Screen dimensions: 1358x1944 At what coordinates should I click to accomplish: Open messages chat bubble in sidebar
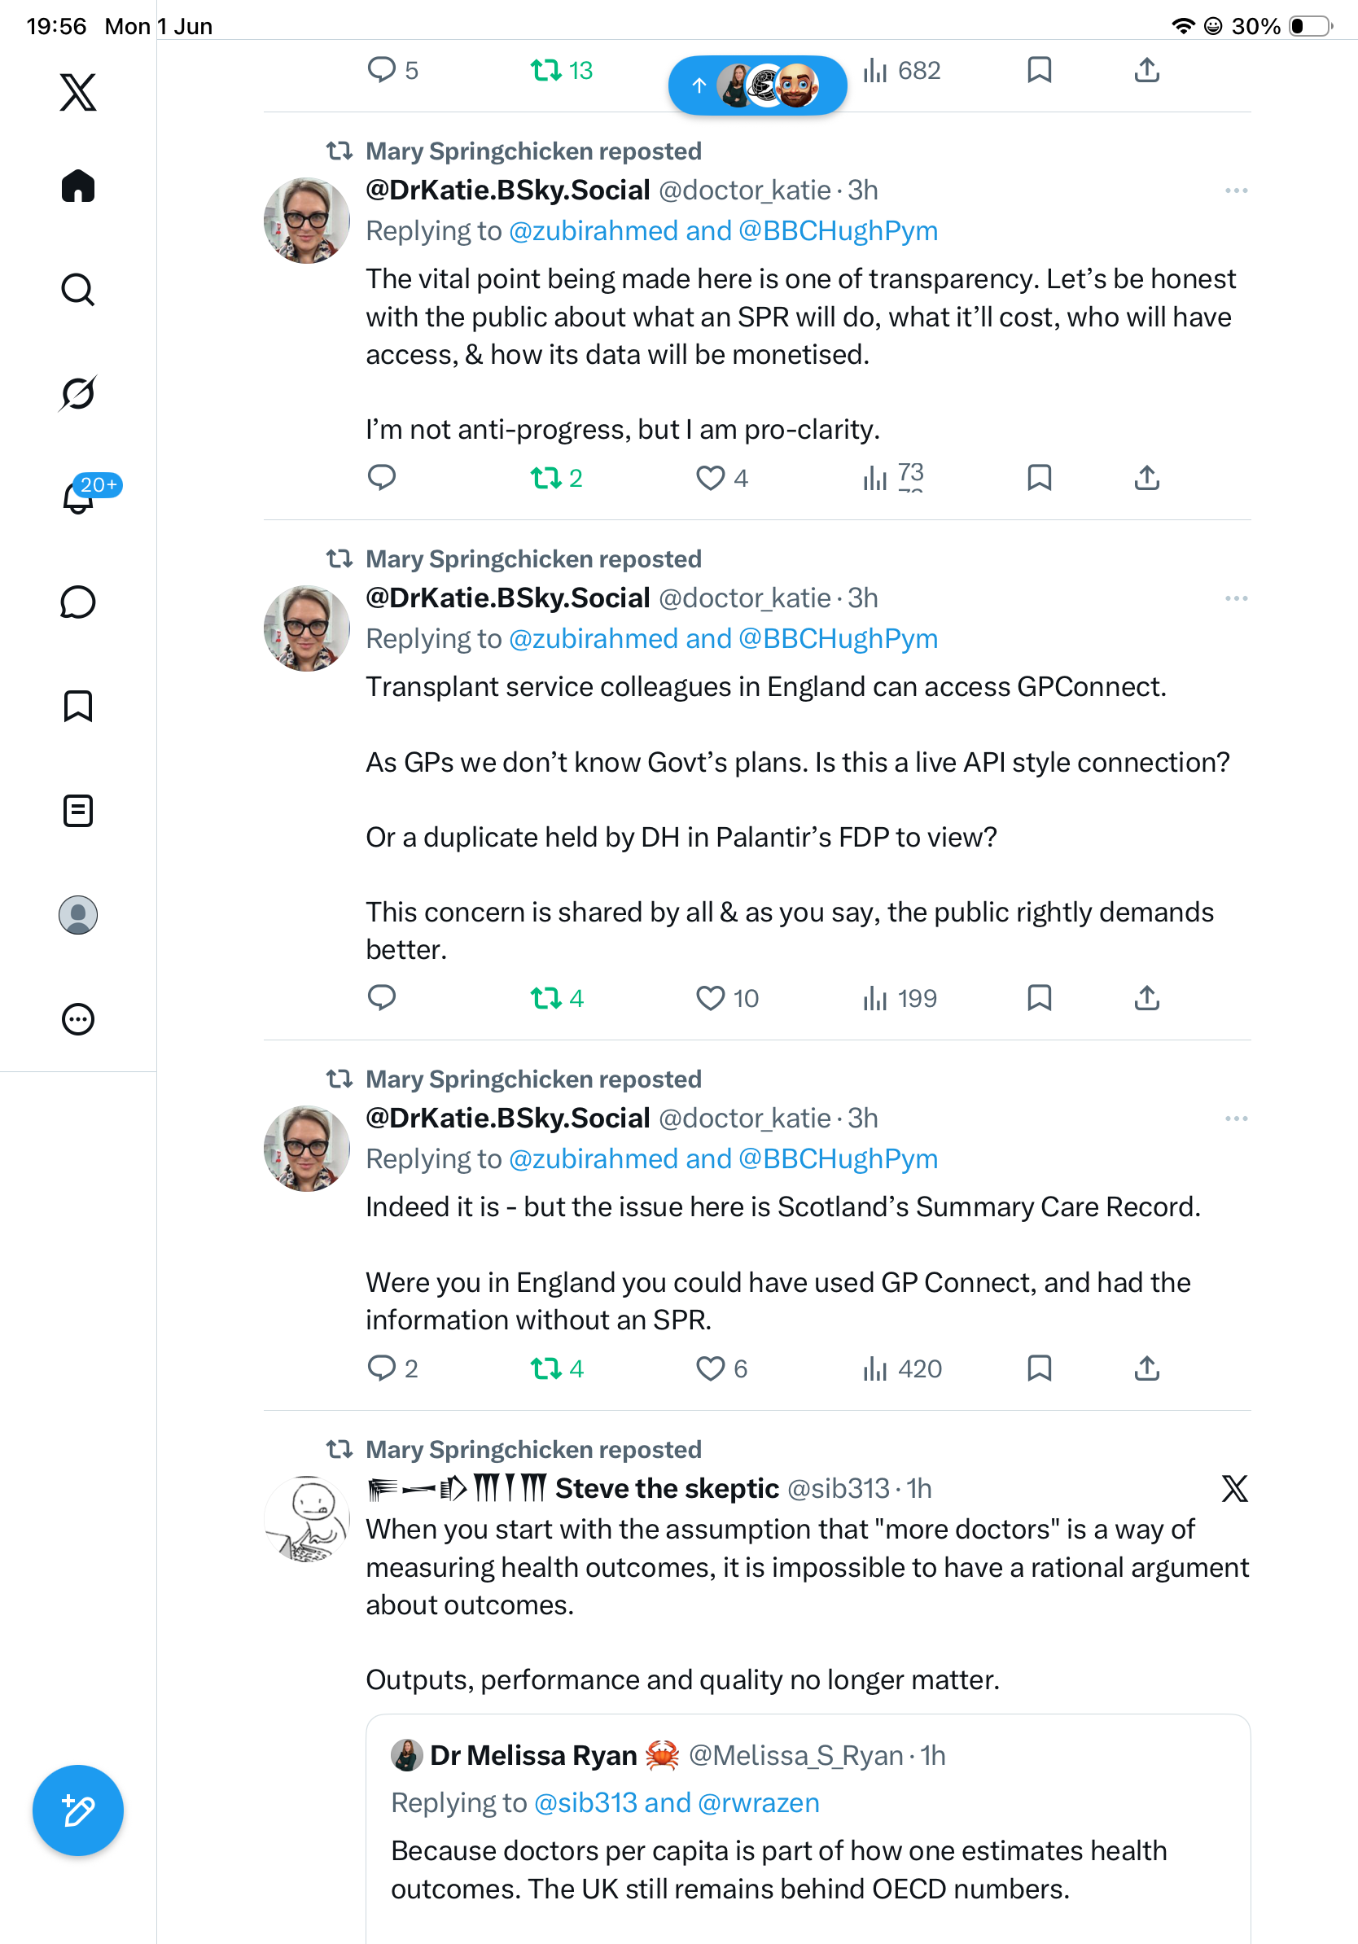[78, 602]
